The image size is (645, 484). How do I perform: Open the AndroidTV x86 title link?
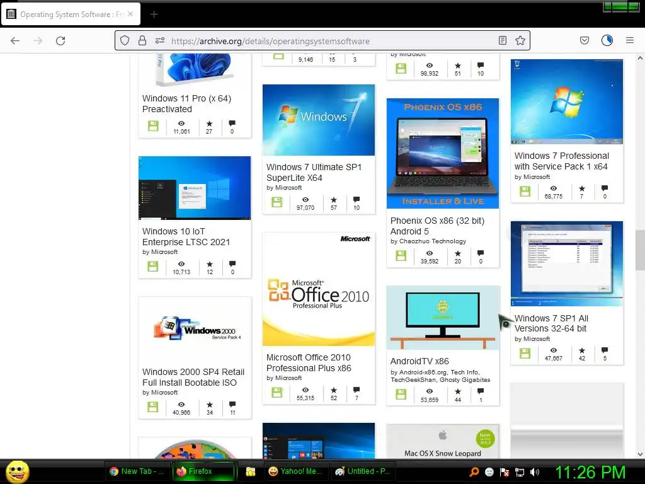click(420, 361)
